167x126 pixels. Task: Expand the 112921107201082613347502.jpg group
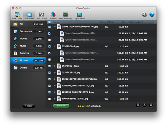(55, 79)
